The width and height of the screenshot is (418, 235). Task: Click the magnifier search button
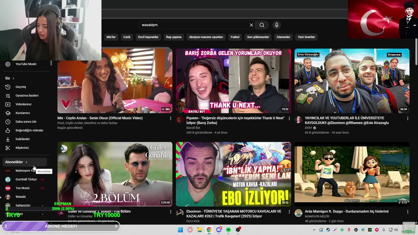[x=262, y=25]
